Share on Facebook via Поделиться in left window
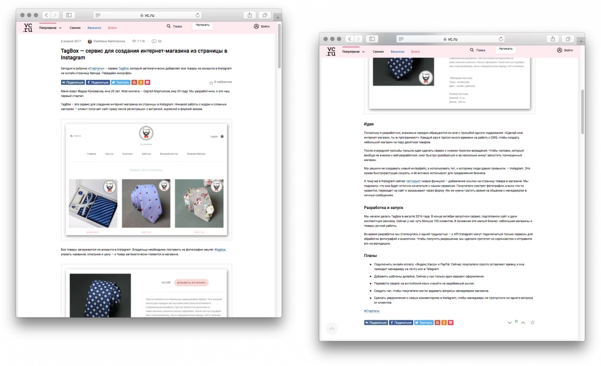 pos(98,83)
